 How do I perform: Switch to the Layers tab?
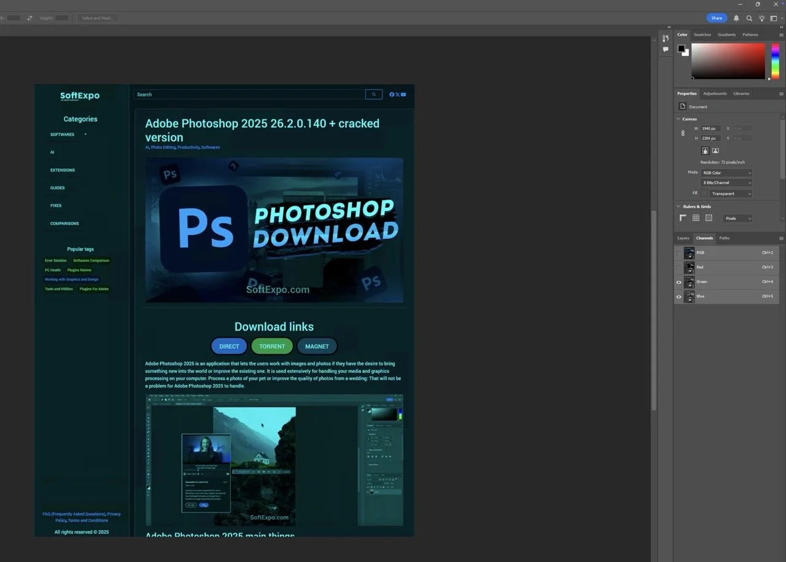[683, 238]
